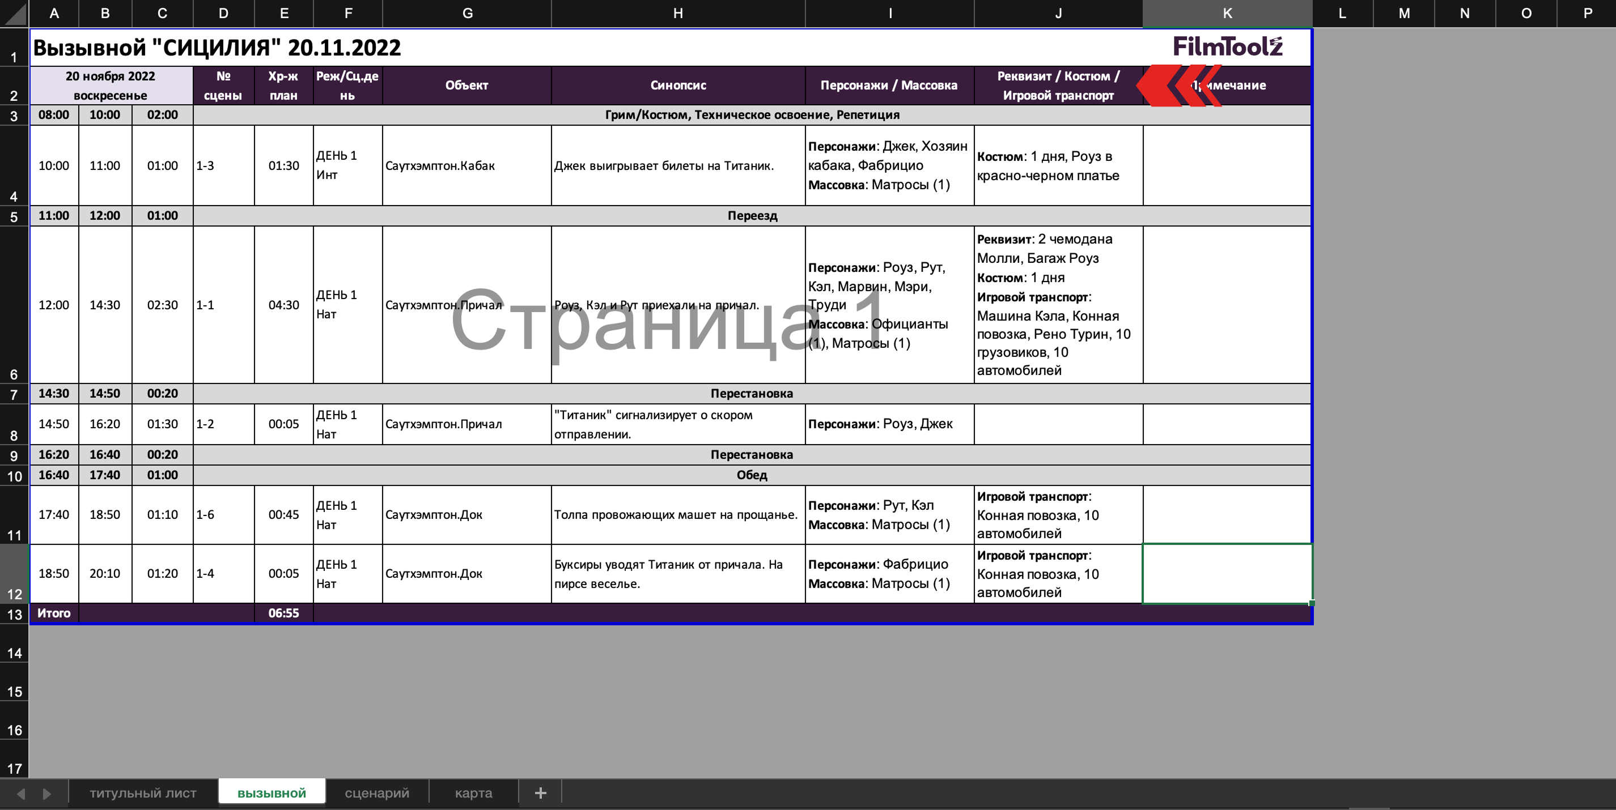Click scene number 1-1 cell
The image size is (1616, 810).
point(223,305)
